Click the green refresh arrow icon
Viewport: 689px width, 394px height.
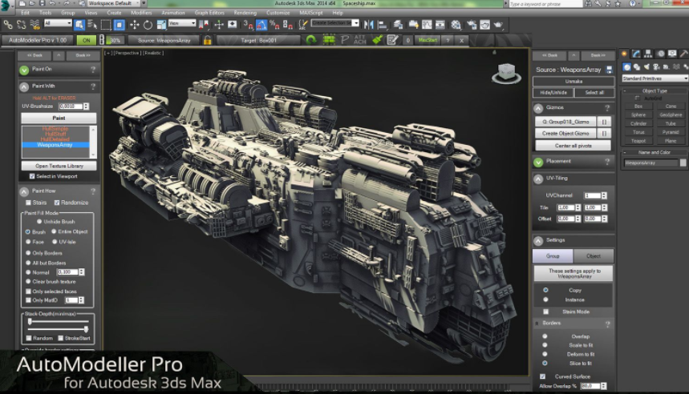[x=311, y=40]
